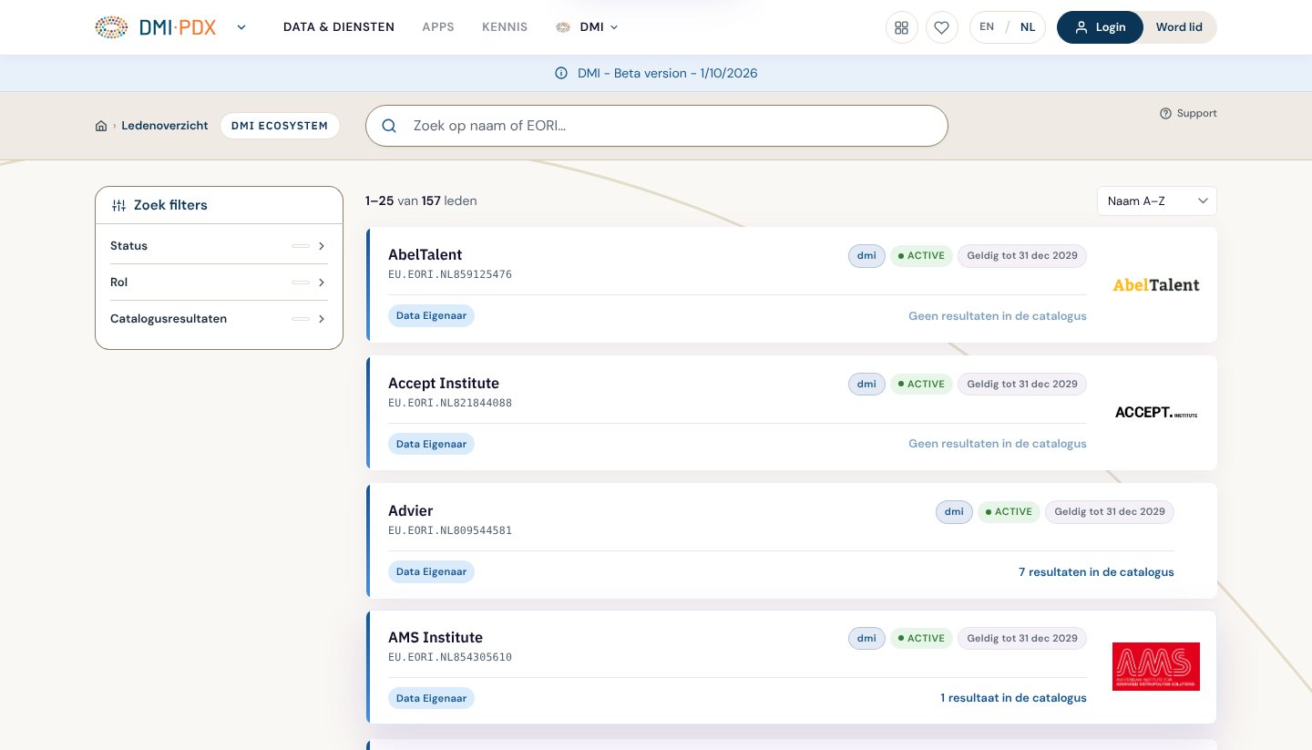Open the DATA & DIENSTEN menu
The width and height of the screenshot is (1312, 750).
pos(339,27)
